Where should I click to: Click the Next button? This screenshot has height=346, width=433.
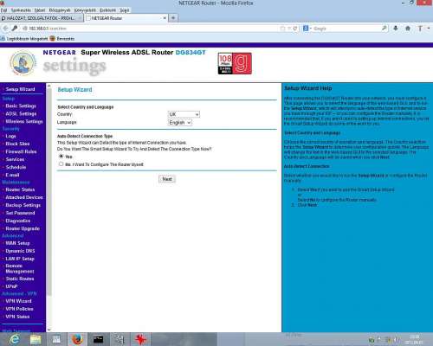167,179
